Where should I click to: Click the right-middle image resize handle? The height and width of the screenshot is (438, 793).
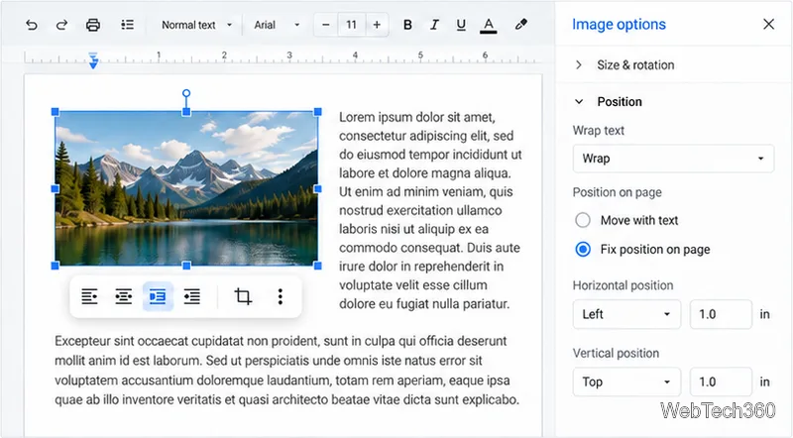(317, 188)
